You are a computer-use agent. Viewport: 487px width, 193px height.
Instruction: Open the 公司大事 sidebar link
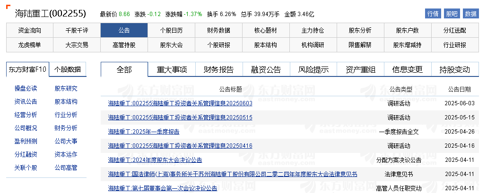point(66,141)
